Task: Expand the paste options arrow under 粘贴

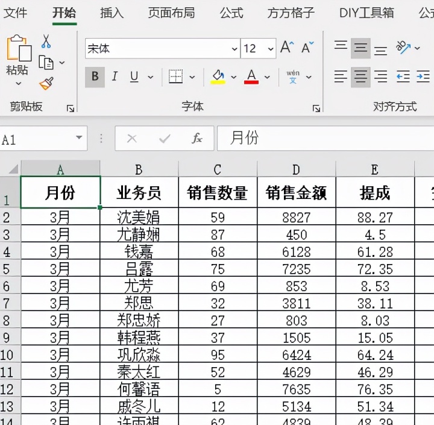Action: [18, 83]
